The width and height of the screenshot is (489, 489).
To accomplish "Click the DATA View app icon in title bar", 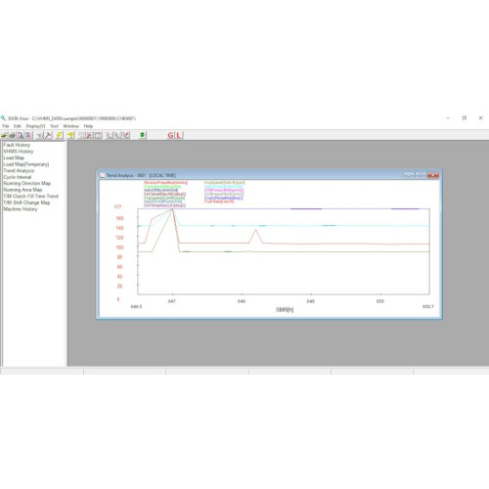I will coord(3,118).
